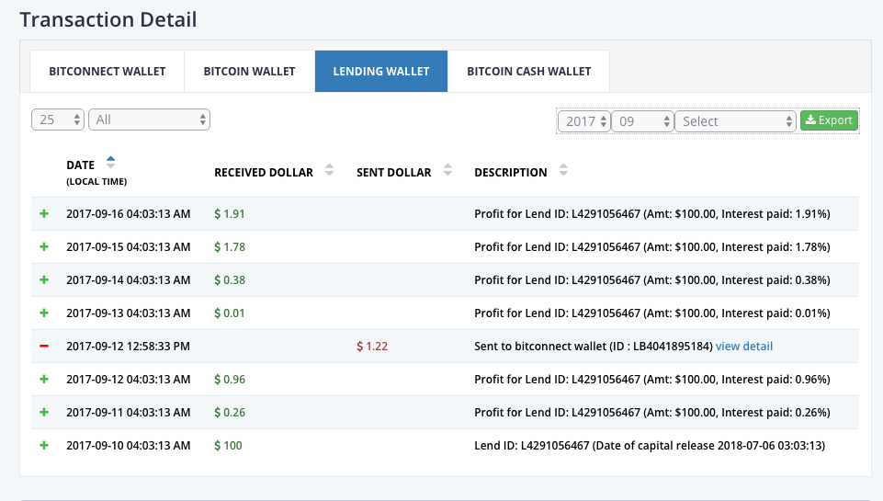Click the Transaction Detail heading
Viewport: 883px width, 501px height.
[108, 19]
